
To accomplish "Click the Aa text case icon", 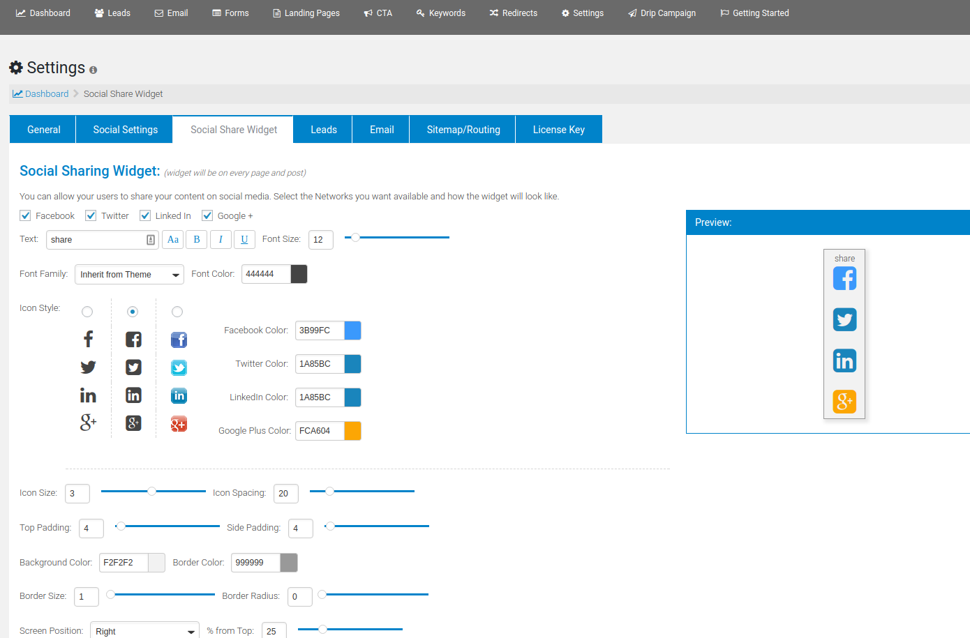I will click(x=173, y=240).
